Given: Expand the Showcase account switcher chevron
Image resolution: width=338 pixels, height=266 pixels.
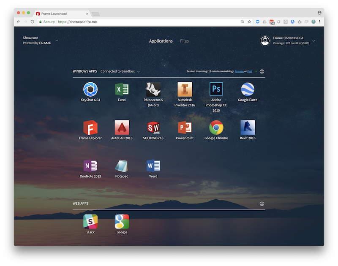Looking at the screenshot, I should click(x=57, y=40).
